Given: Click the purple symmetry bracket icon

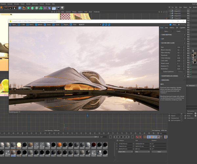Looking at the screenshot, I should (45, 8).
